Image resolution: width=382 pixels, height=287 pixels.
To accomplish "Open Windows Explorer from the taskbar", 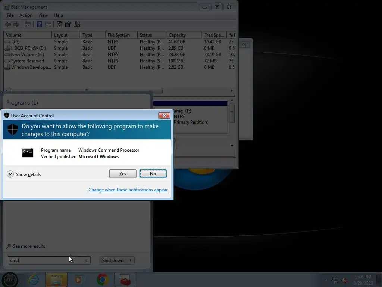I will (x=56, y=280).
